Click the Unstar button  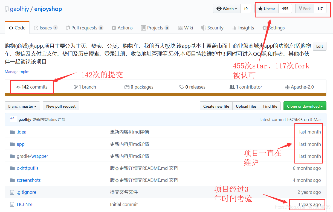point(267,9)
